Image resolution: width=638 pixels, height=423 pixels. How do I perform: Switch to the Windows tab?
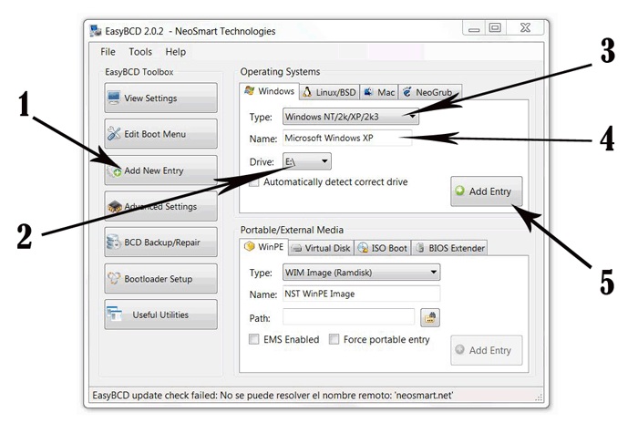click(x=270, y=91)
